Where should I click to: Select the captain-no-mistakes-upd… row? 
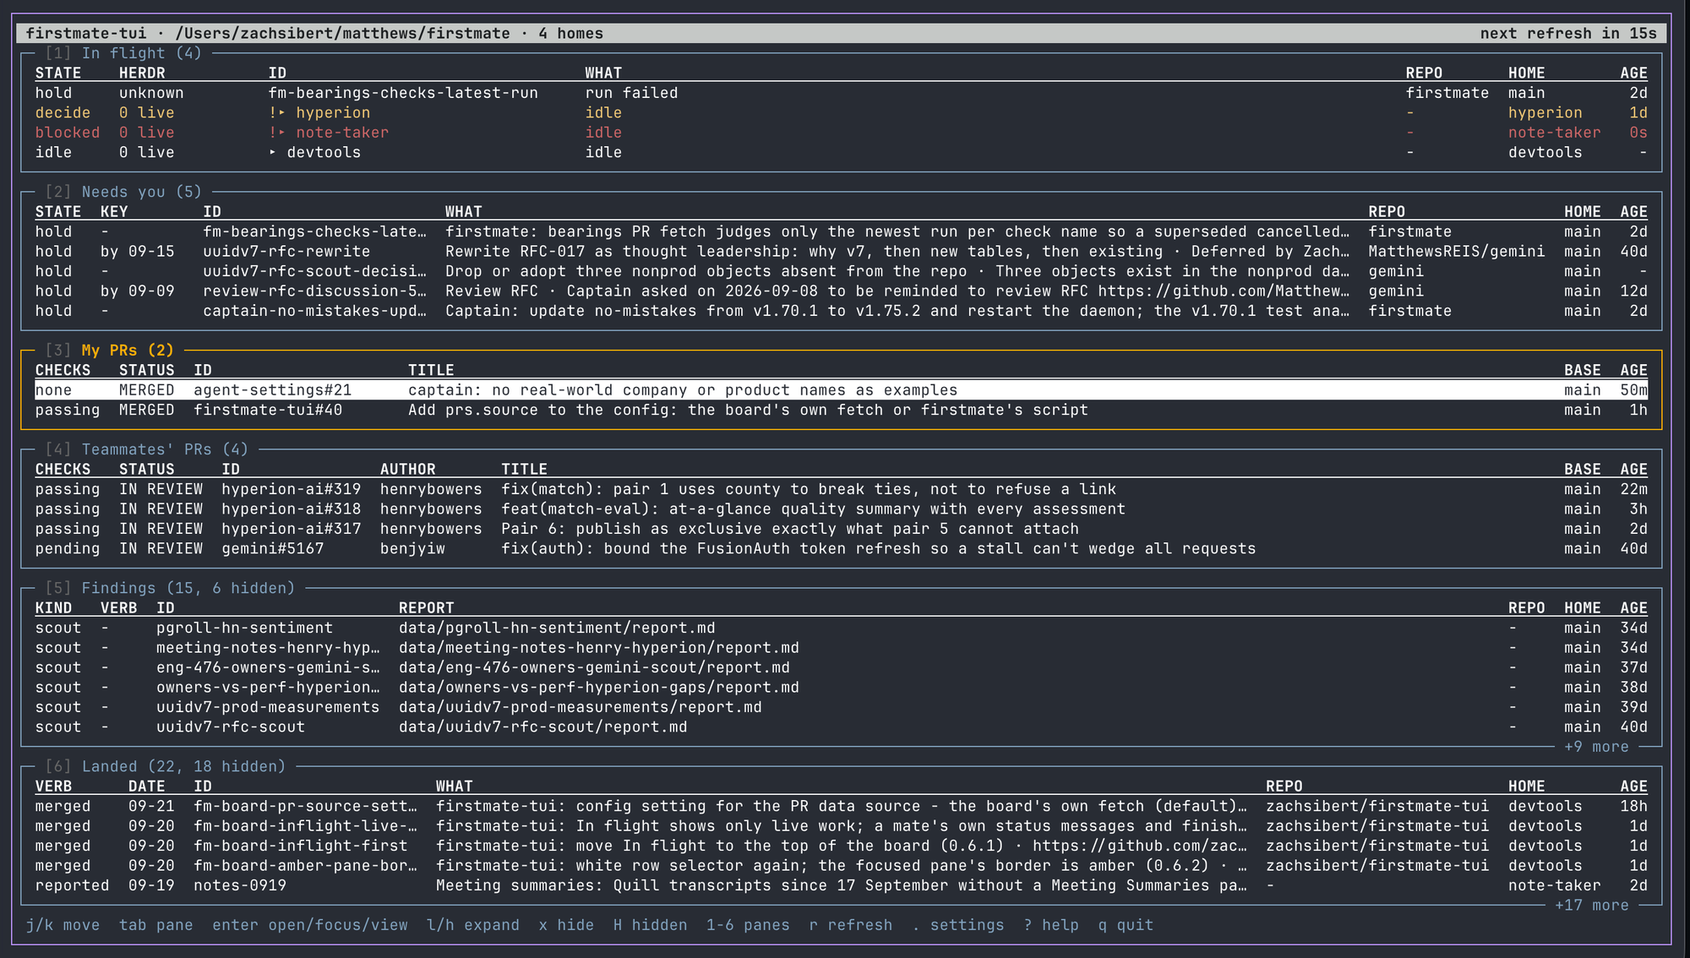[841, 311]
